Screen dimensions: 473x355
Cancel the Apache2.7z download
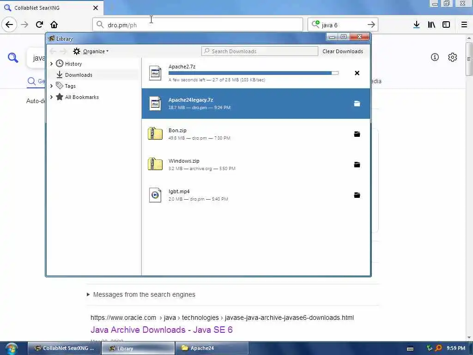(x=357, y=73)
